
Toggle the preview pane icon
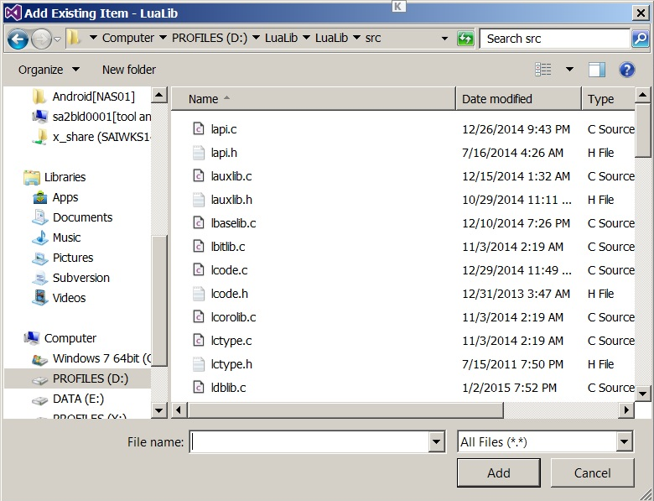[597, 70]
